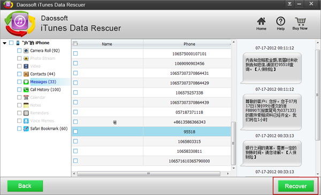Check the "jh"的 iPhone root checkbox
Image resolution: width=321 pixels, height=195 pixels.
coord(11,43)
